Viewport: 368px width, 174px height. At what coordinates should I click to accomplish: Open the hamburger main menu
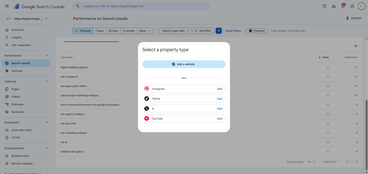tap(7, 6)
